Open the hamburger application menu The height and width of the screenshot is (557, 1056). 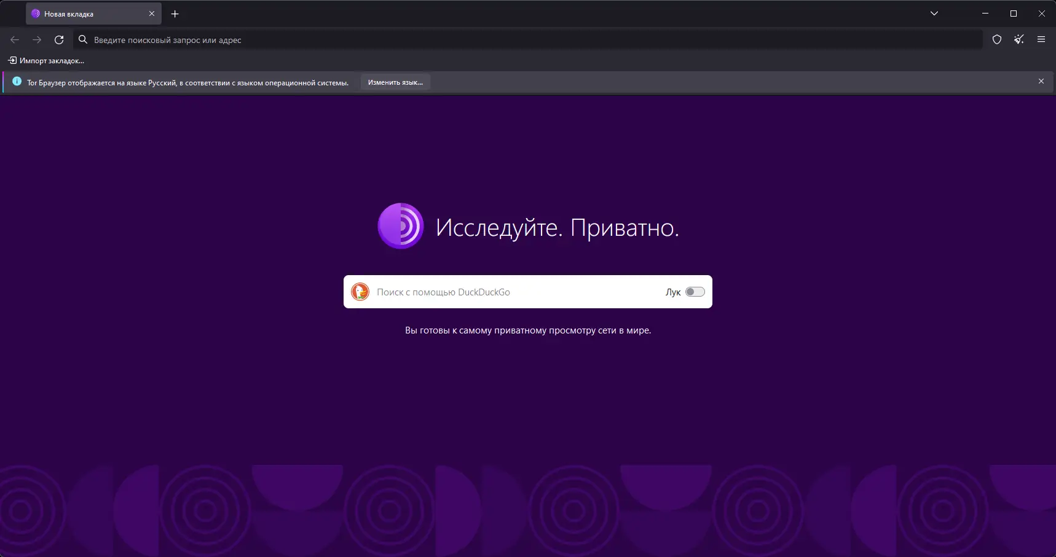1041,39
